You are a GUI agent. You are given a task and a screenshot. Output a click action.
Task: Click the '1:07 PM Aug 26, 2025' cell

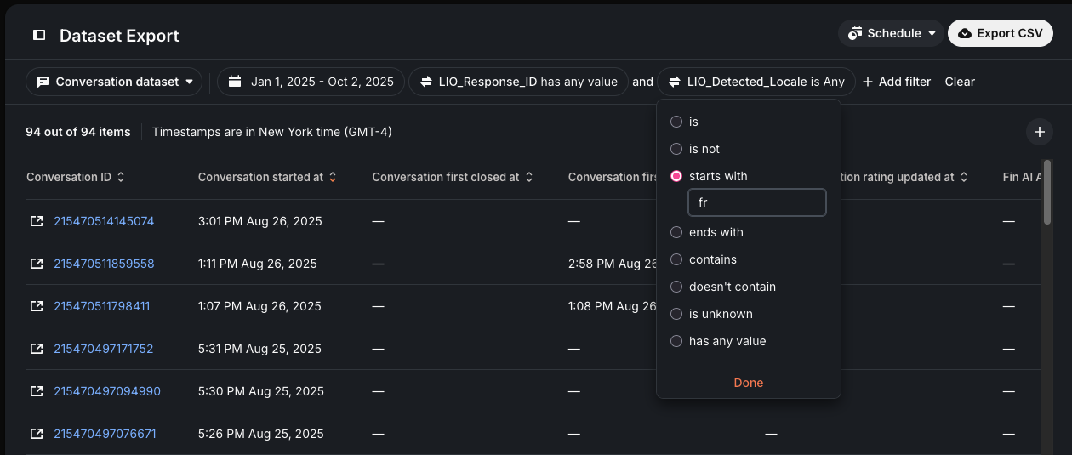click(259, 306)
